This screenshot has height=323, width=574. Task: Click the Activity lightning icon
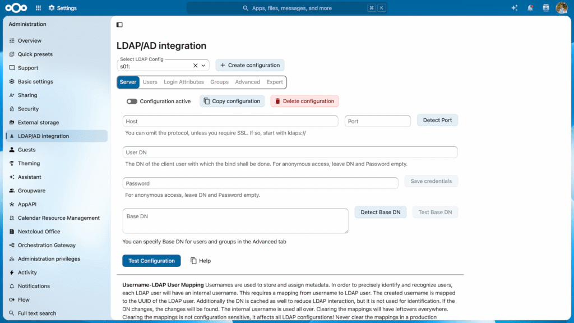[x=12, y=273]
